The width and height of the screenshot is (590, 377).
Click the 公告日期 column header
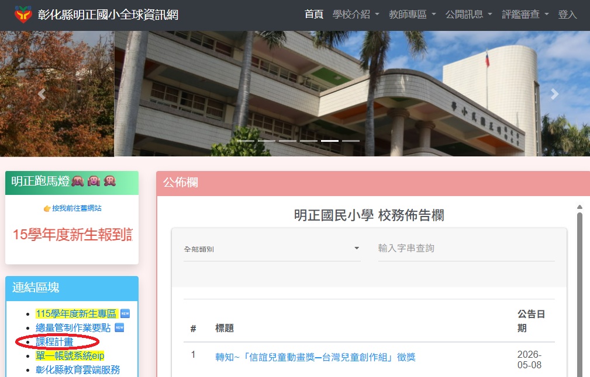(x=531, y=321)
